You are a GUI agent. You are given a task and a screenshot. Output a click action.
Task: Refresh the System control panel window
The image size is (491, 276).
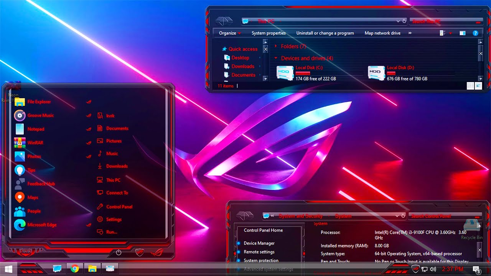point(404,216)
